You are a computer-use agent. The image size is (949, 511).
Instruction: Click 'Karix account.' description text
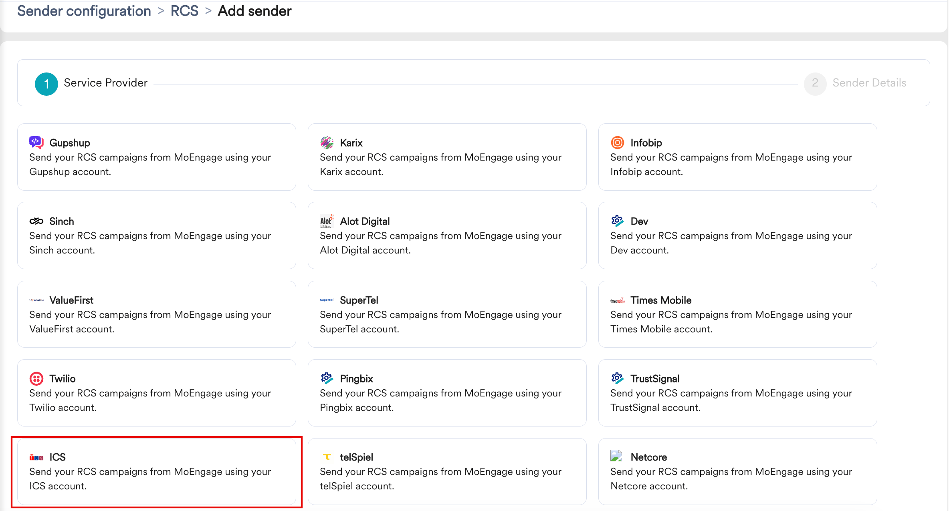point(351,171)
